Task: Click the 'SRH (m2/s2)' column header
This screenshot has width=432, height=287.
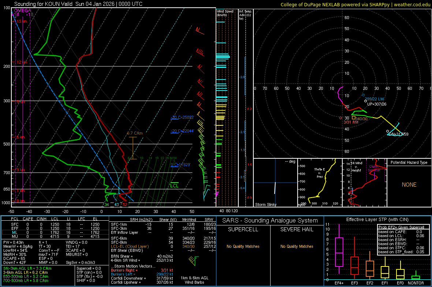Action: (141, 220)
